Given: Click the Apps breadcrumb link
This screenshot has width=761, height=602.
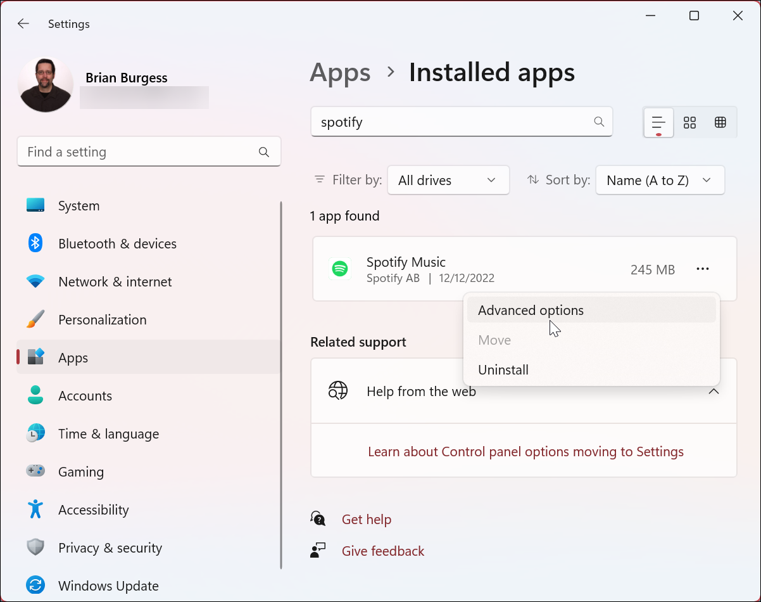Looking at the screenshot, I should 340,73.
